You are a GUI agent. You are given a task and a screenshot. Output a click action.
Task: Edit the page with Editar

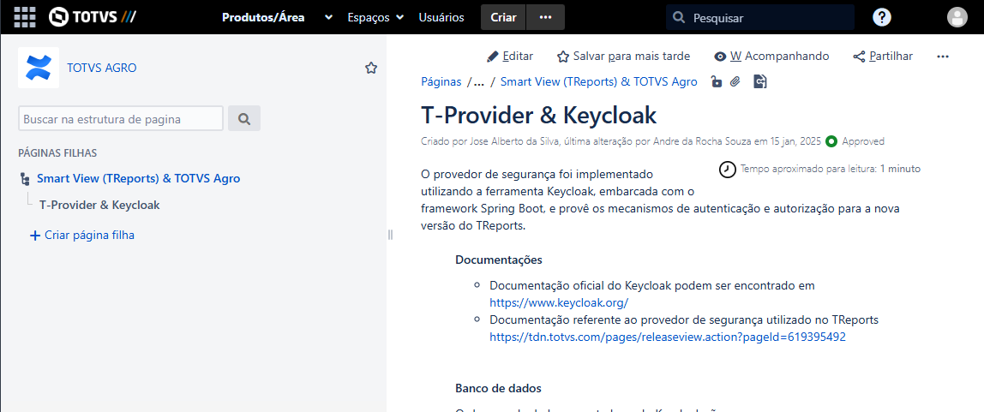(x=510, y=57)
